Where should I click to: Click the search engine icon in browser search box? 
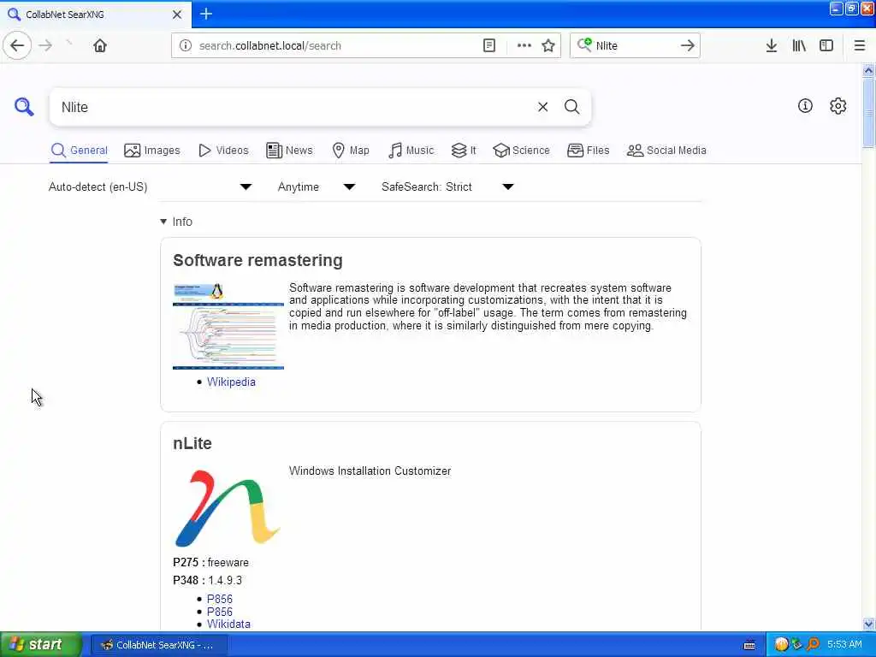tap(584, 44)
